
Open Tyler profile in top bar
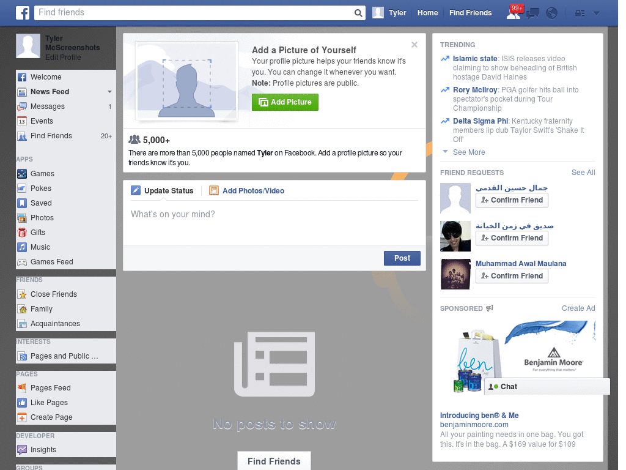tap(389, 13)
